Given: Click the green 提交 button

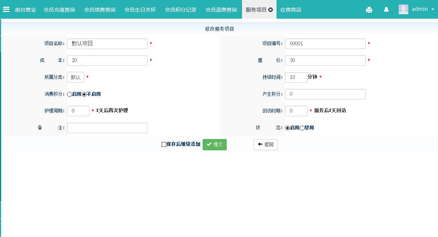Looking at the screenshot, I should coord(215,145).
